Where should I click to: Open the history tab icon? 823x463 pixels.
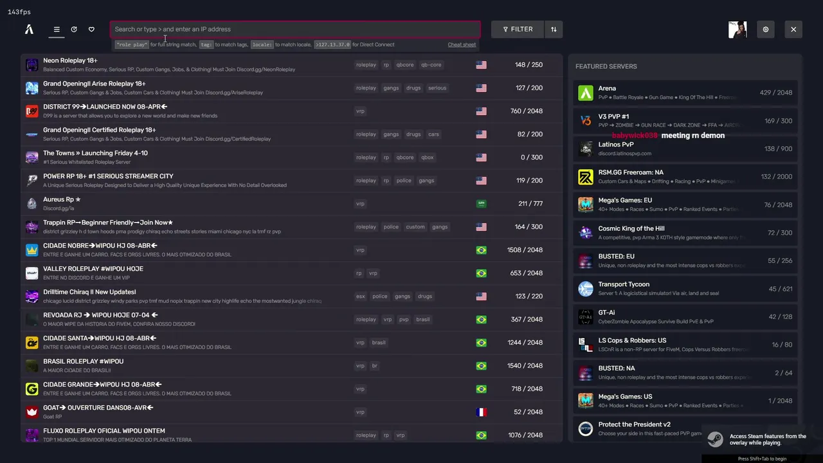coord(74,29)
